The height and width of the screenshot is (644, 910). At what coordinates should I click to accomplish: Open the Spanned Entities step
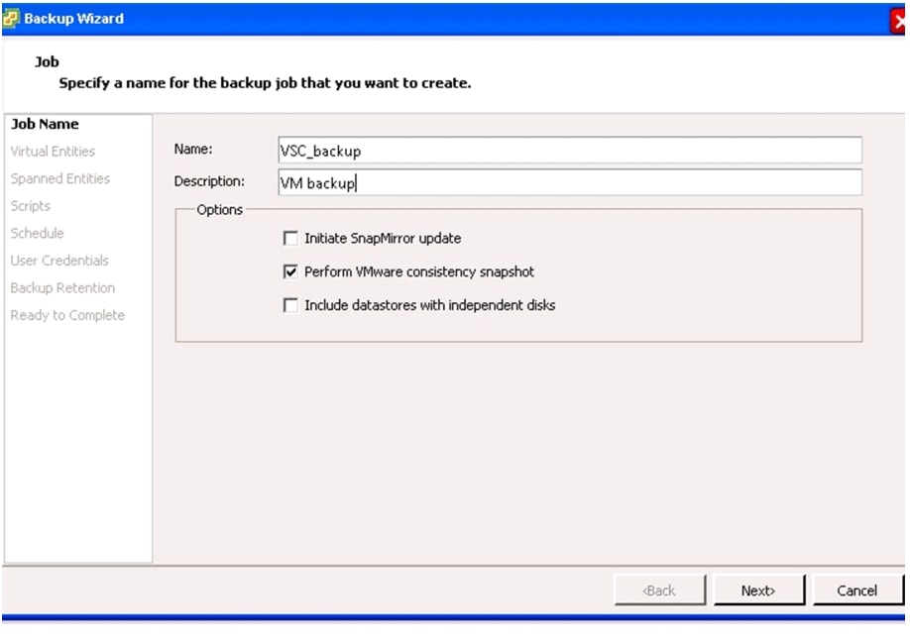point(59,179)
